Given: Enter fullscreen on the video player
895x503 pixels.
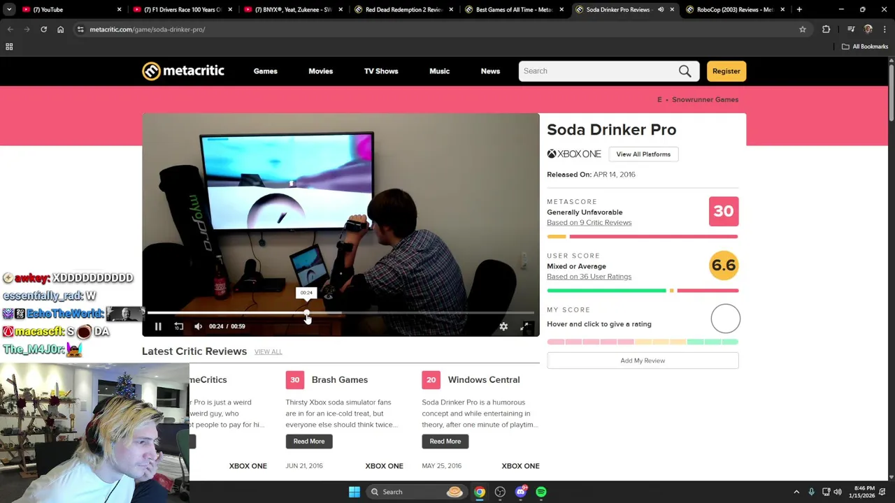Looking at the screenshot, I should (525, 326).
